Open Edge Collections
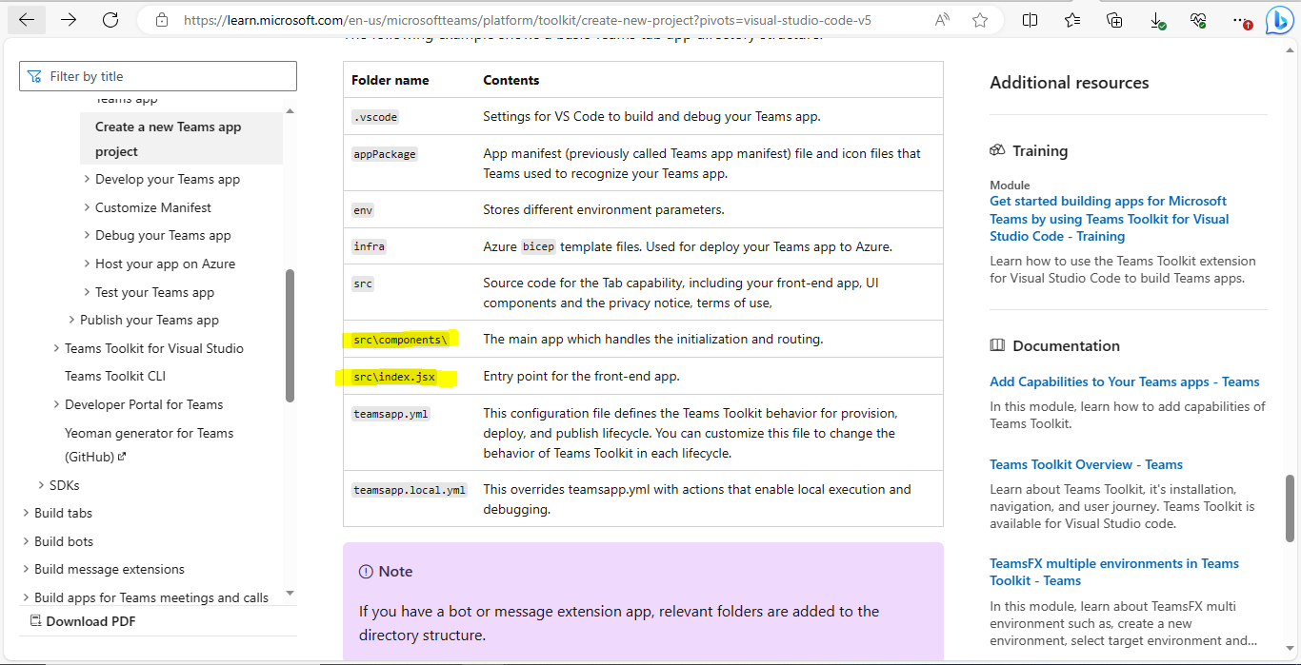1301x665 pixels. click(x=1114, y=19)
